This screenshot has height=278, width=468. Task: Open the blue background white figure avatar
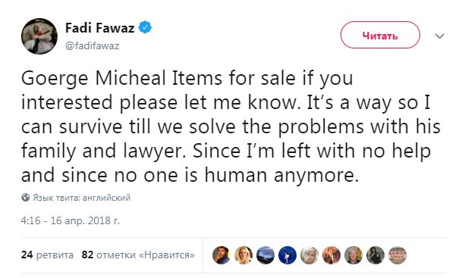tap(287, 255)
